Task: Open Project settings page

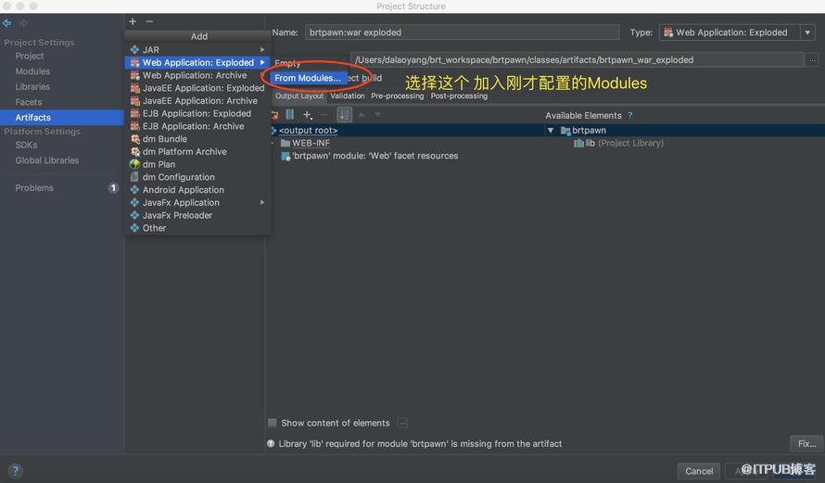Action: [30, 56]
